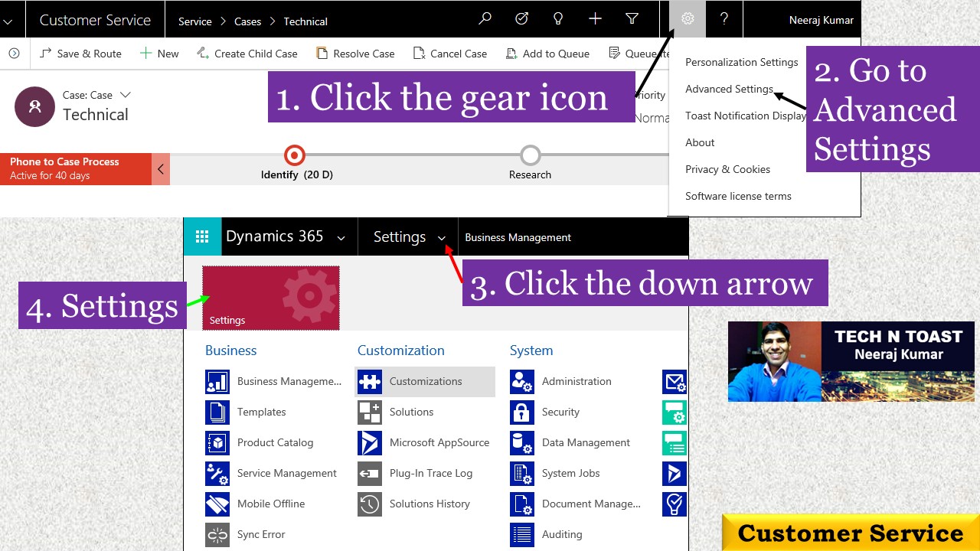Open Product Catalog settings
The height and width of the screenshot is (551, 980).
tap(260, 442)
